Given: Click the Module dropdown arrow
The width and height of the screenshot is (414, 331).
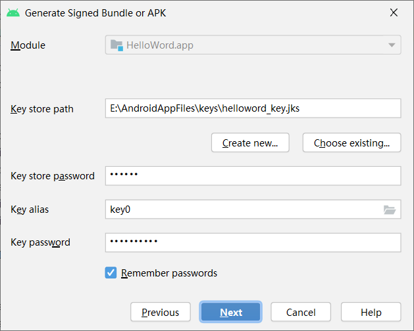Looking at the screenshot, I should pyautogui.click(x=392, y=45).
